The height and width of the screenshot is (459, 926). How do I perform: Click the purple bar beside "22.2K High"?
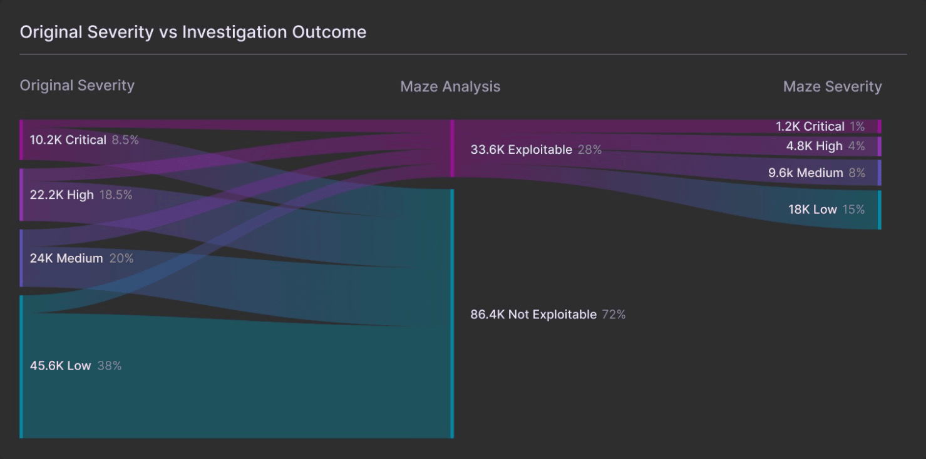pos(21,194)
